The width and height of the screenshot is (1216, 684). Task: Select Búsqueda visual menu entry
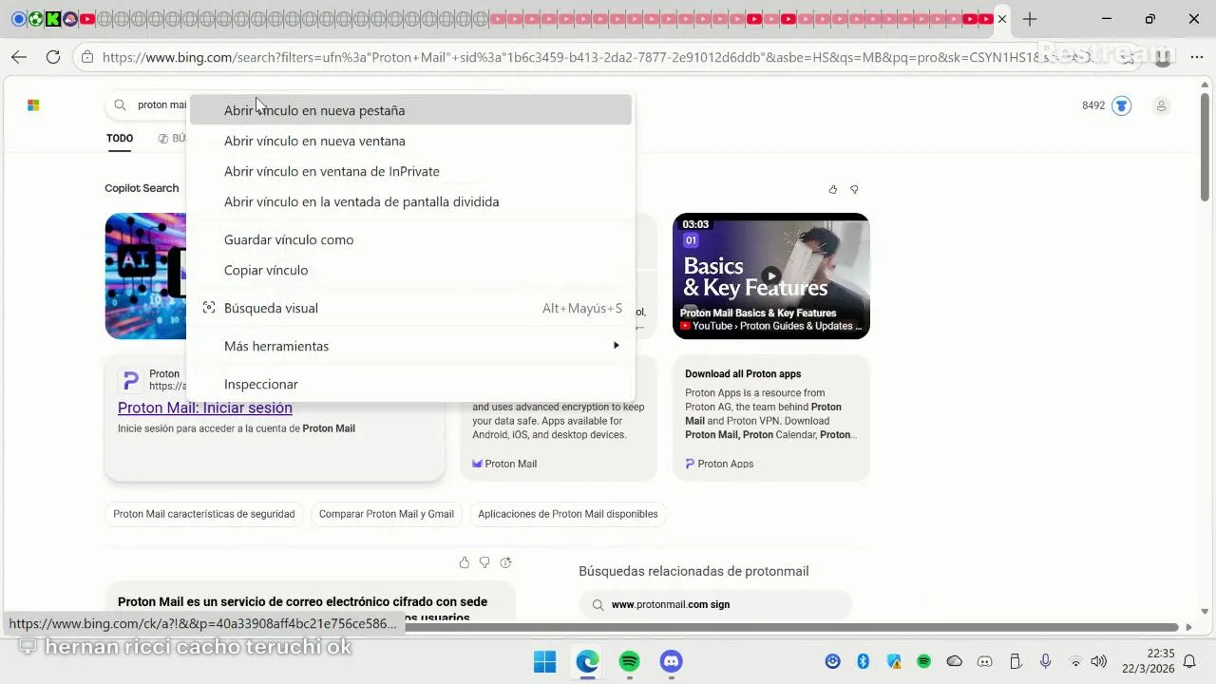point(410,308)
